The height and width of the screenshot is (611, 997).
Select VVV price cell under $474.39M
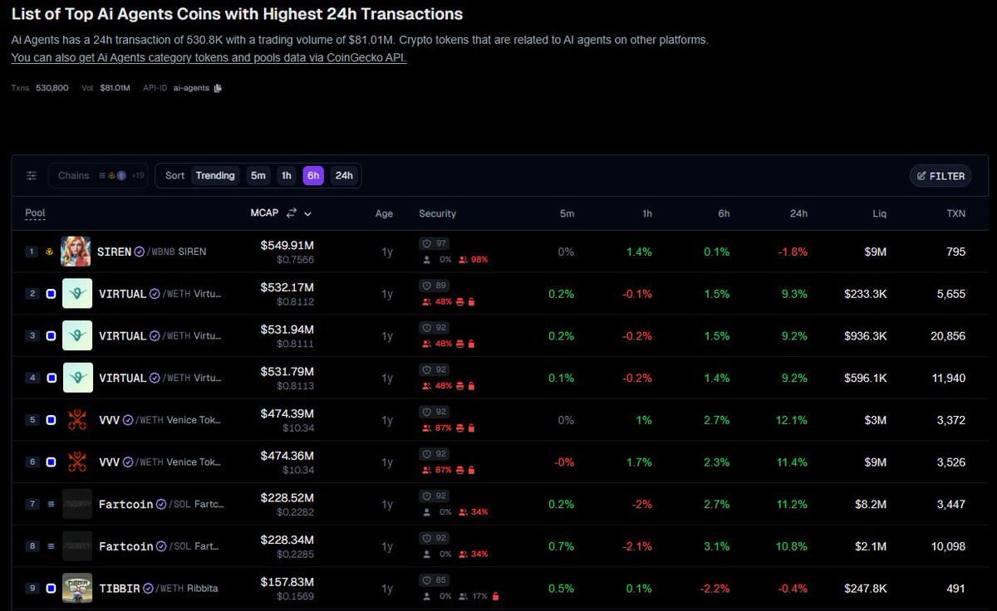click(x=300, y=428)
